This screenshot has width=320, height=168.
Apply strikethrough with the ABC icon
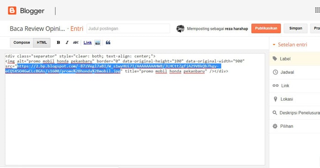click(x=76, y=43)
